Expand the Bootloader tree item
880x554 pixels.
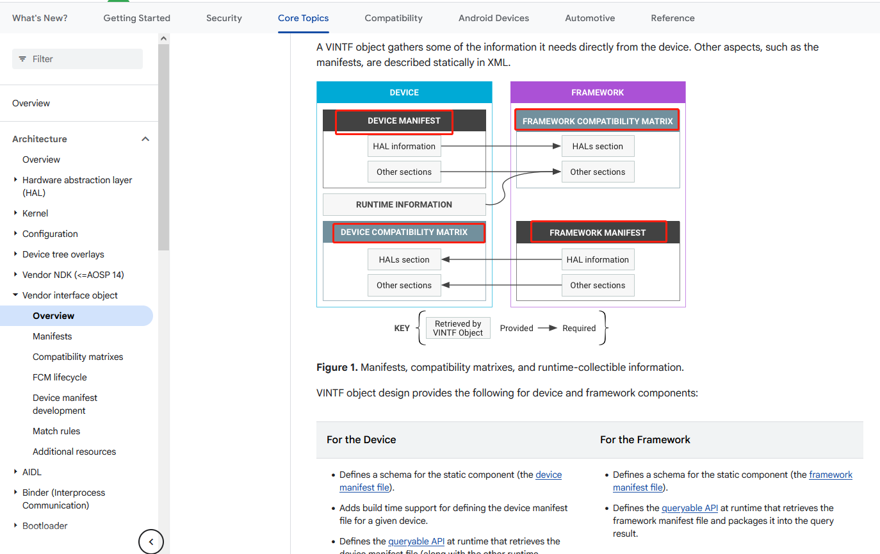(15, 526)
